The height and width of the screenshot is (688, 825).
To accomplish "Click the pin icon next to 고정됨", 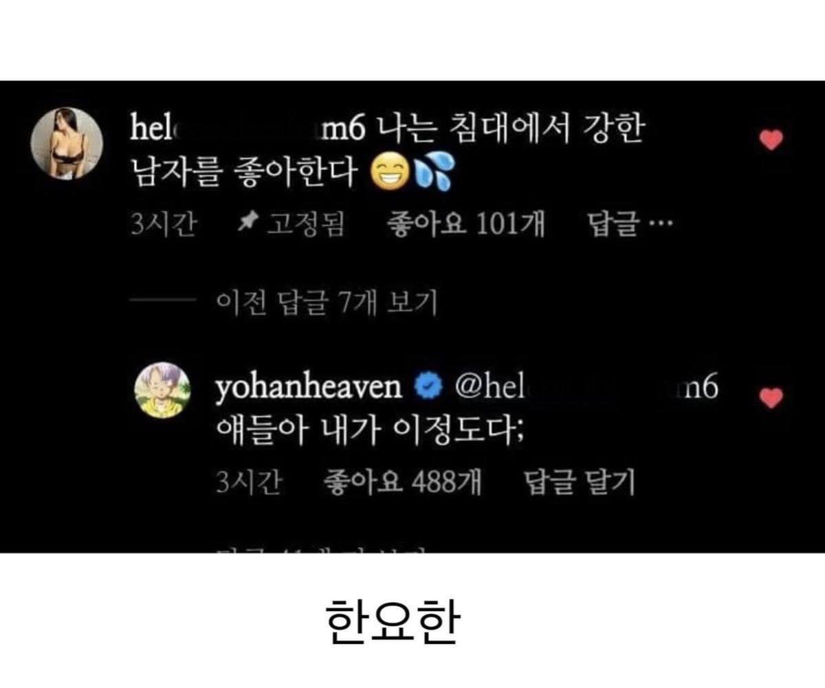I will [x=247, y=222].
